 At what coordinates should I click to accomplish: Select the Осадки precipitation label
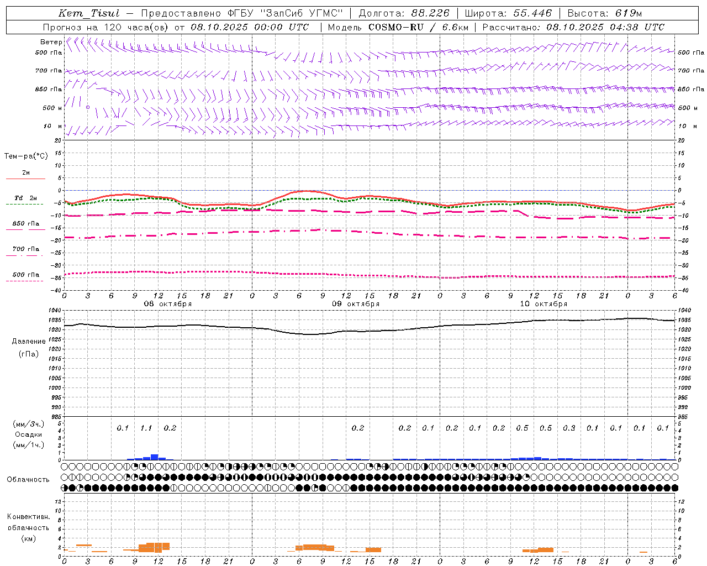pos(29,434)
